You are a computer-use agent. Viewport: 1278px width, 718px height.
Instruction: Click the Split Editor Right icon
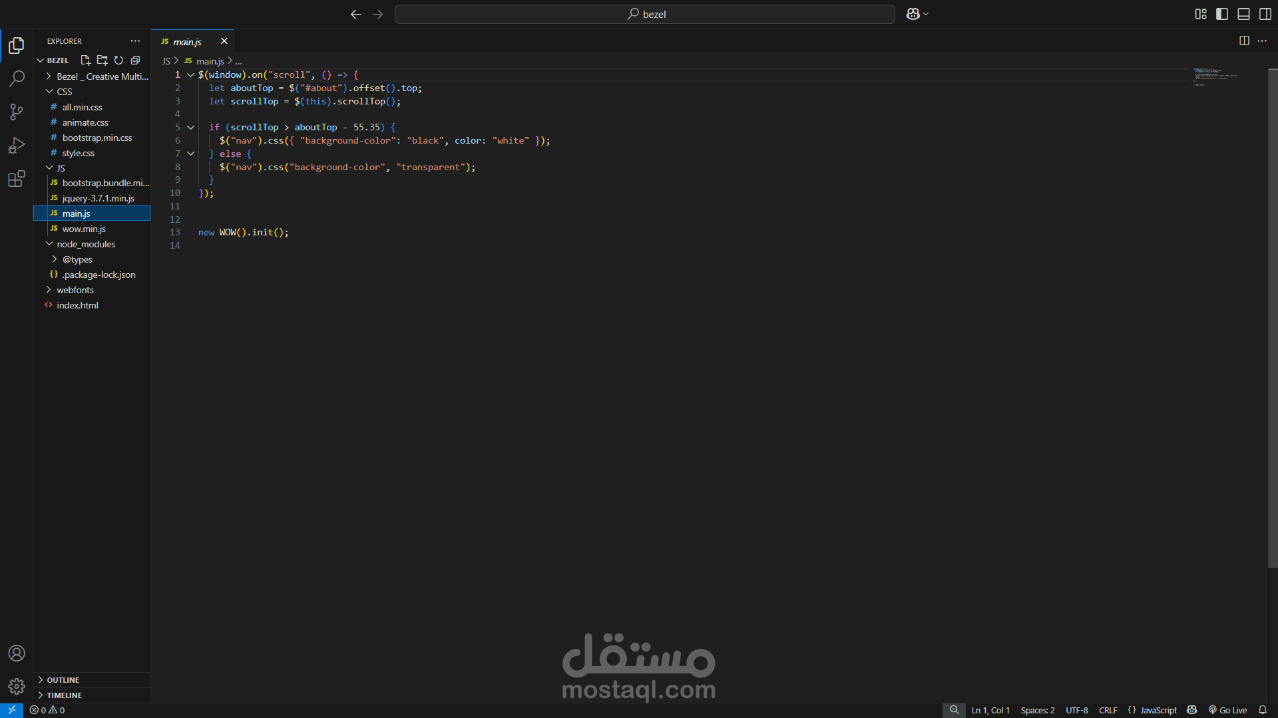(1243, 41)
